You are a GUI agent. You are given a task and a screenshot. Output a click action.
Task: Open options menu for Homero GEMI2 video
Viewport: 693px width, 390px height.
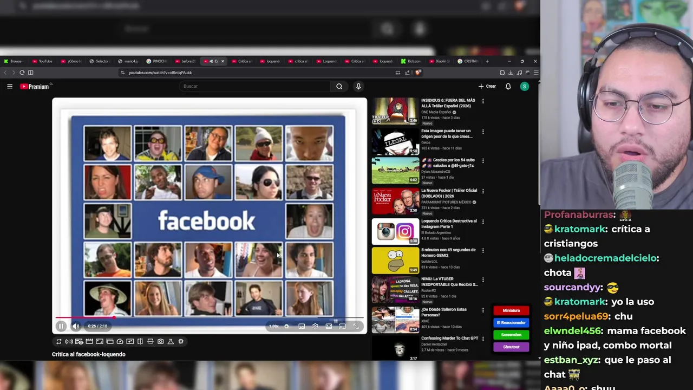click(483, 251)
